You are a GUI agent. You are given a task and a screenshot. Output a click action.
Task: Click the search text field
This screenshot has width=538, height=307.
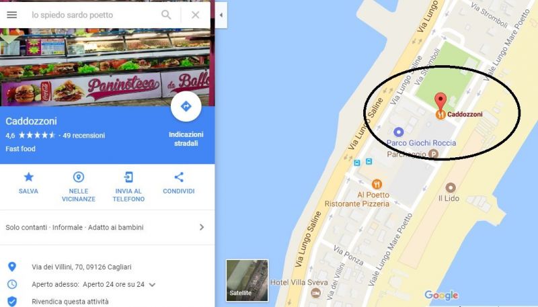point(93,15)
